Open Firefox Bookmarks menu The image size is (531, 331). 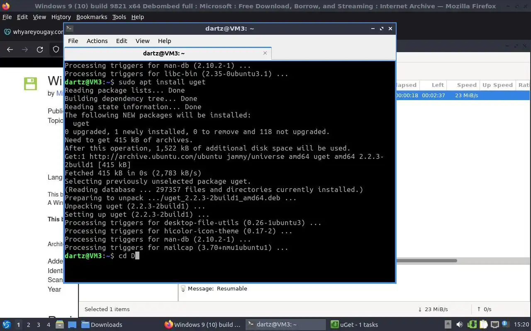(92, 17)
